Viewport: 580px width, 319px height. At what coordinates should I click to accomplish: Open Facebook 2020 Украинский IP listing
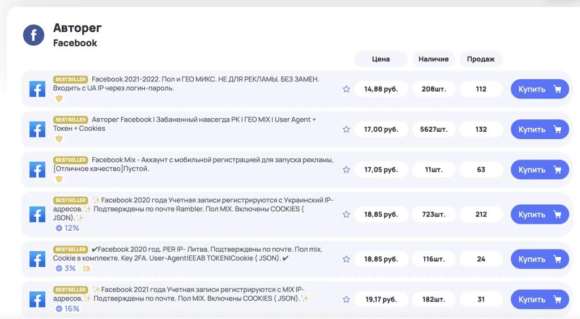193,209
